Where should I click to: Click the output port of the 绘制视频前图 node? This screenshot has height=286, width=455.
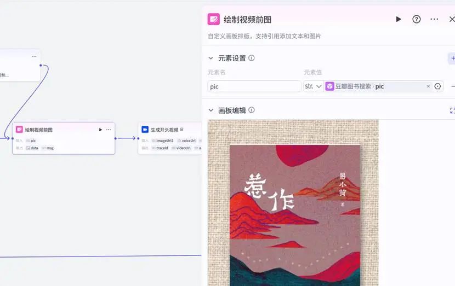[x=115, y=138]
